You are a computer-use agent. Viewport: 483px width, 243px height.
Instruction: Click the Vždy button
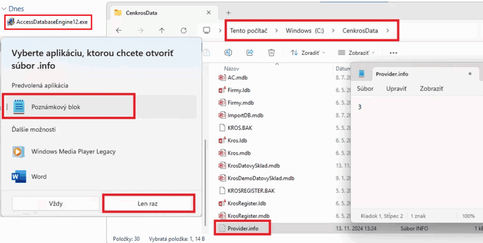tap(56, 204)
